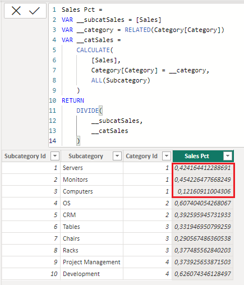
Task: Click the Sales Pct value 0,290567486360538
Action: click(202, 238)
